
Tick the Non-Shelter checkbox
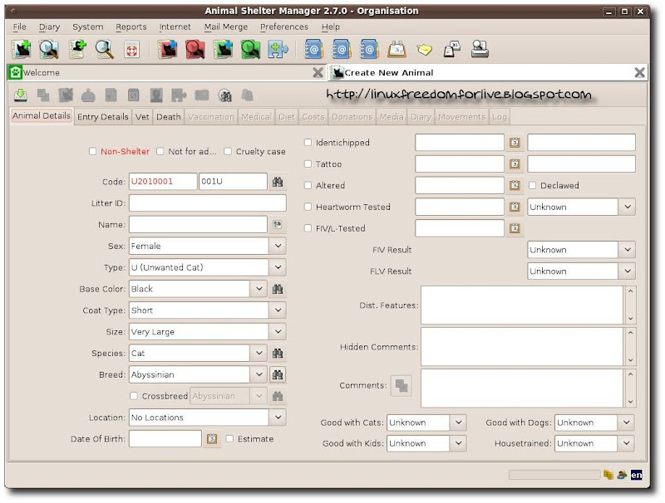pyautogui.click(x=93, y=152)
